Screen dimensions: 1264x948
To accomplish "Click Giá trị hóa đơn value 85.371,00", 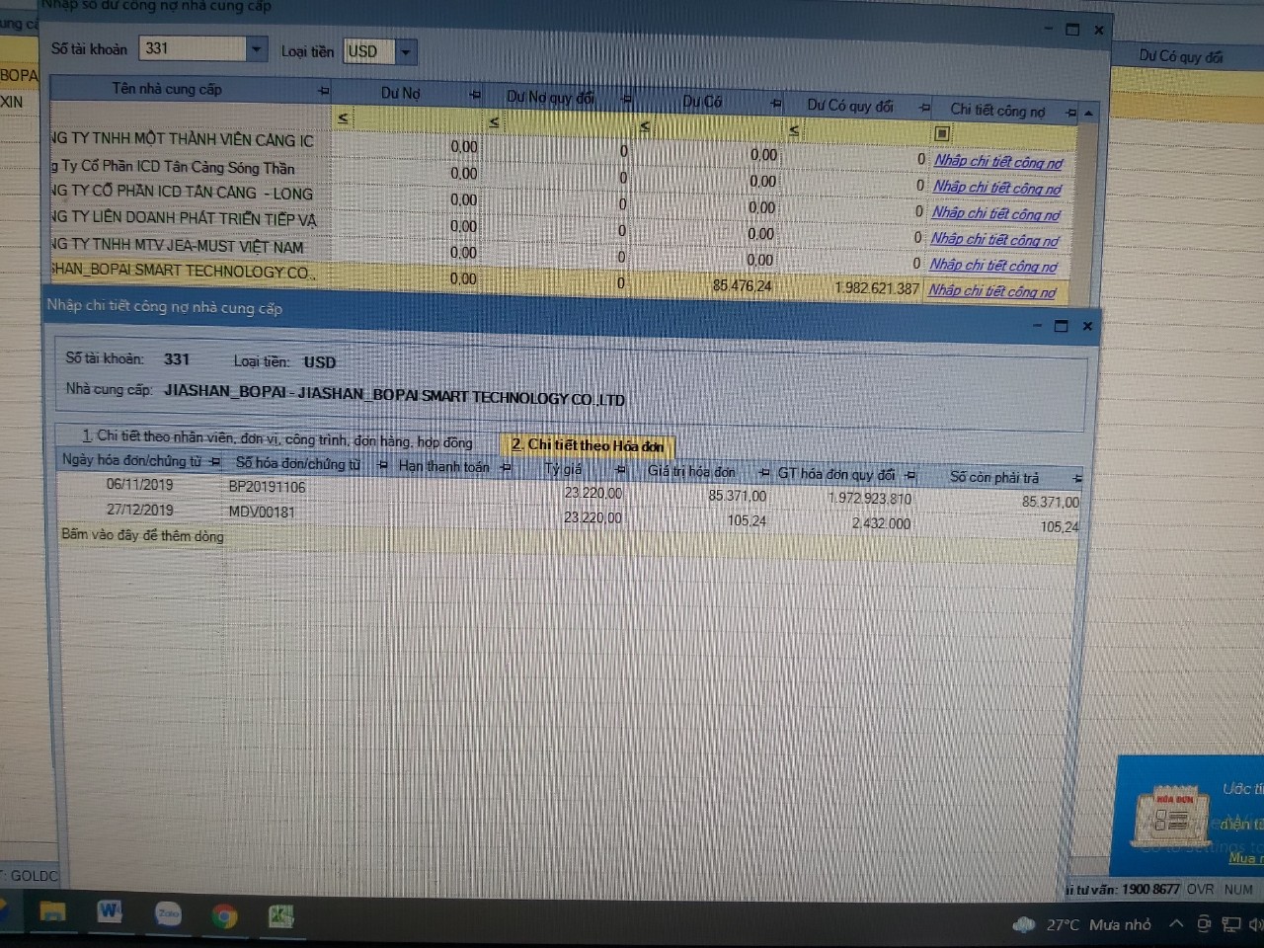I will 737,496.
